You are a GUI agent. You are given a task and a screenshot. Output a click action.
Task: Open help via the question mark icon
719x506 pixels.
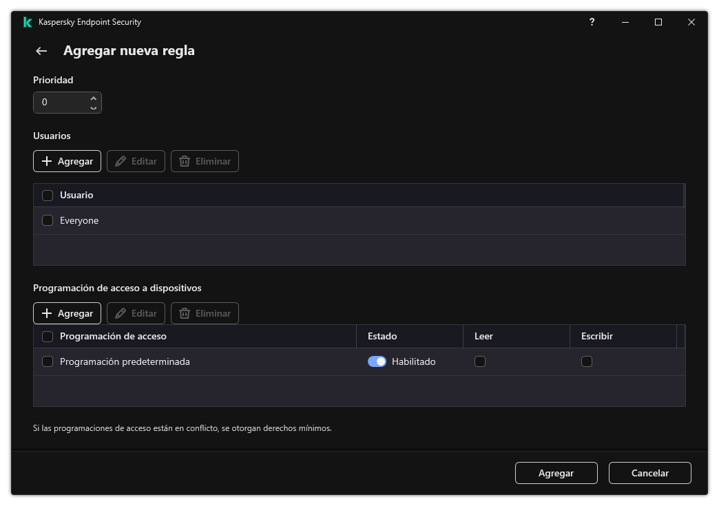click(x=592, y=22)
